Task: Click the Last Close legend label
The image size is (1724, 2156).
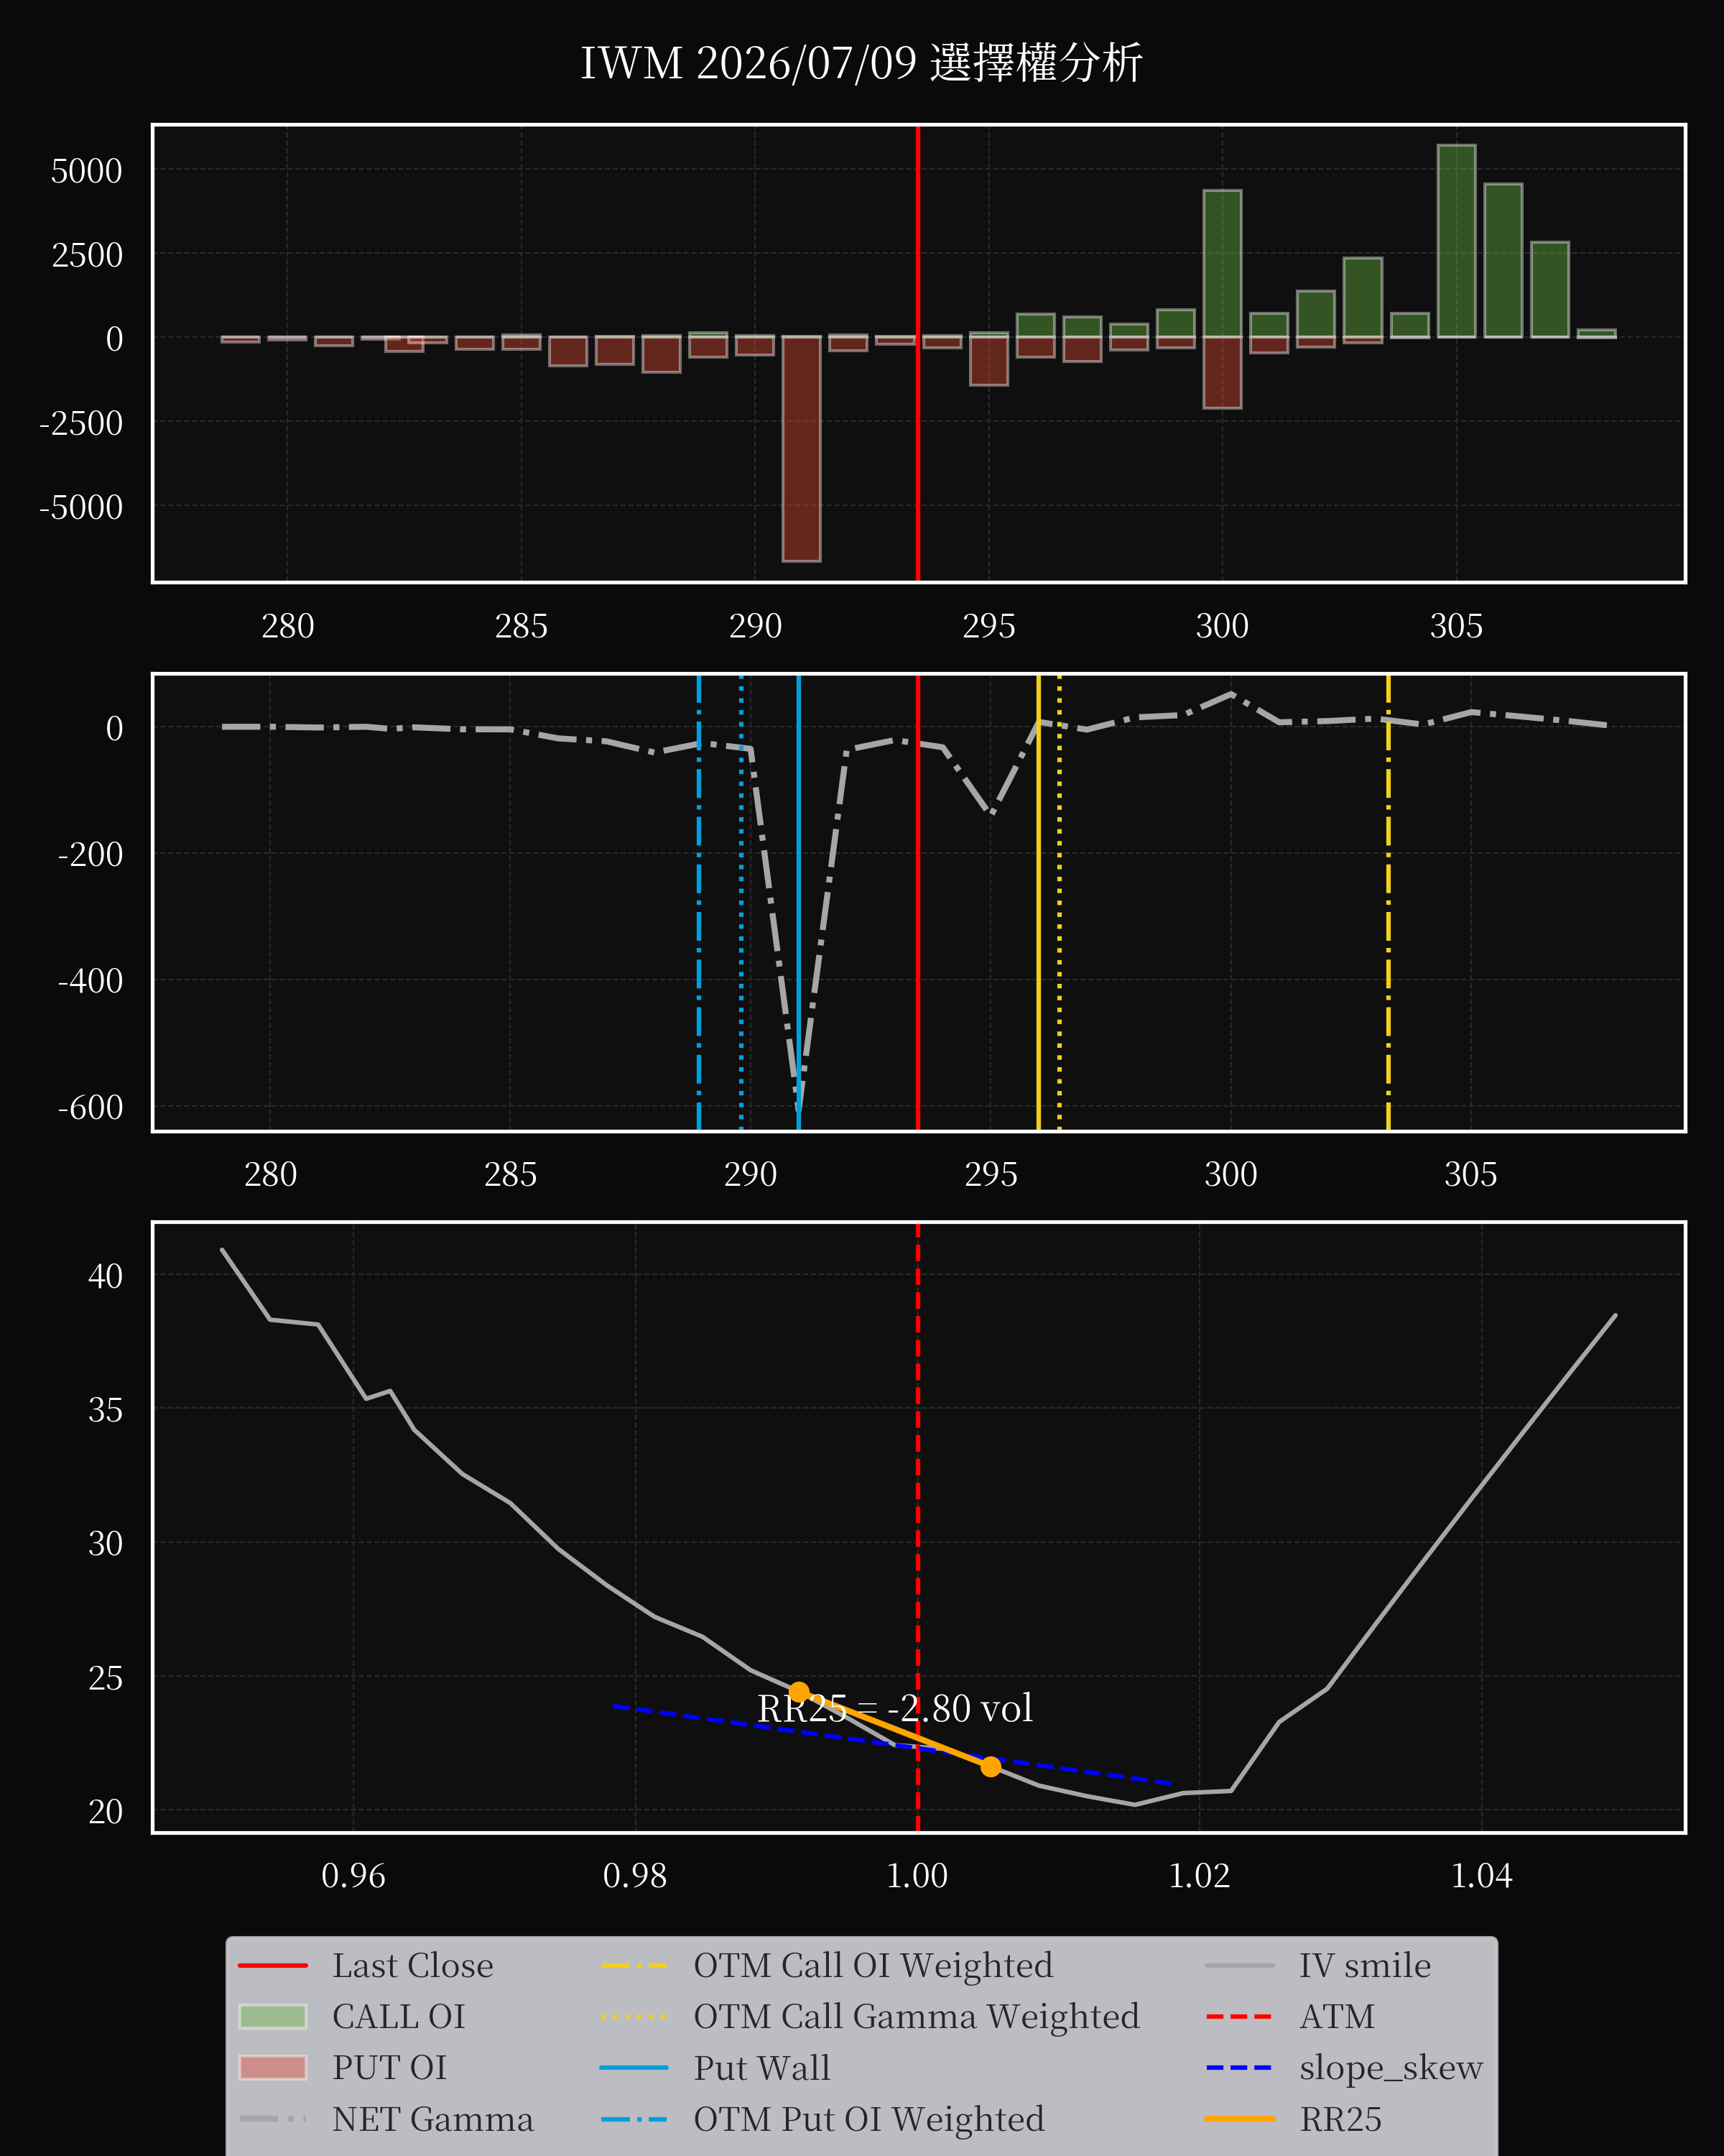Action: tap(413, 1966)
